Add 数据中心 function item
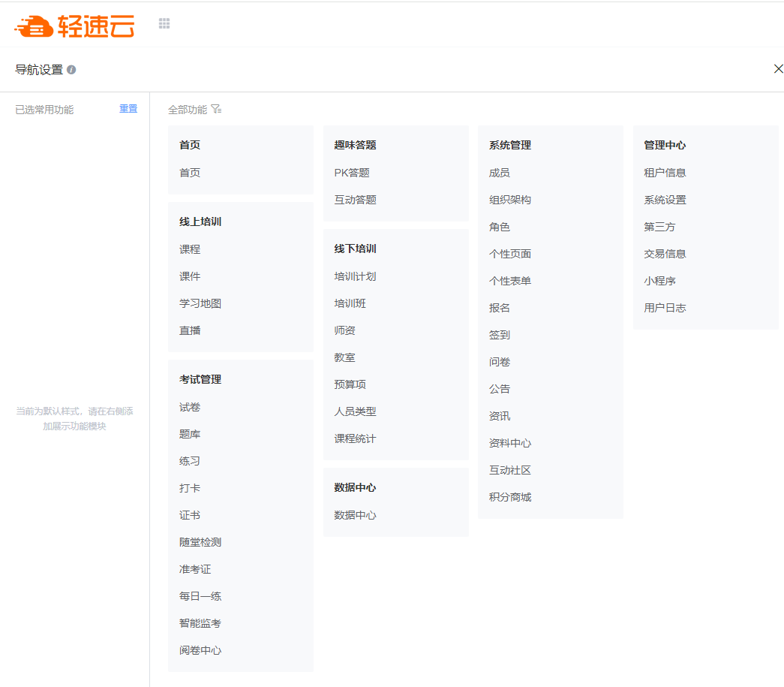Screen dimensions: 784x687 355,515
